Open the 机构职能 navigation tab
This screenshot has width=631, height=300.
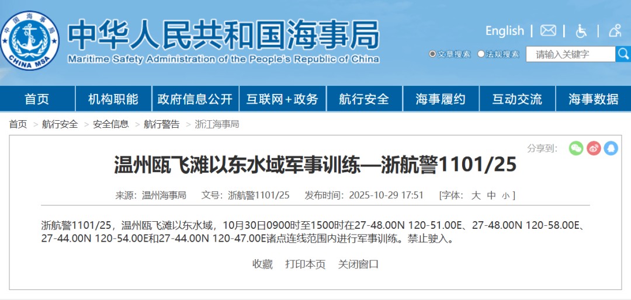click(113, 99)
